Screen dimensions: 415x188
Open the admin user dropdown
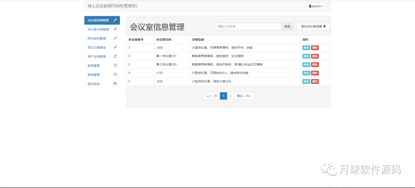(316, 6)
